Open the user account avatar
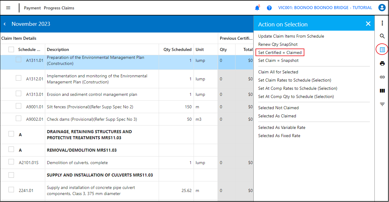Viewport: 389px width, 202px height. (382, 8)
